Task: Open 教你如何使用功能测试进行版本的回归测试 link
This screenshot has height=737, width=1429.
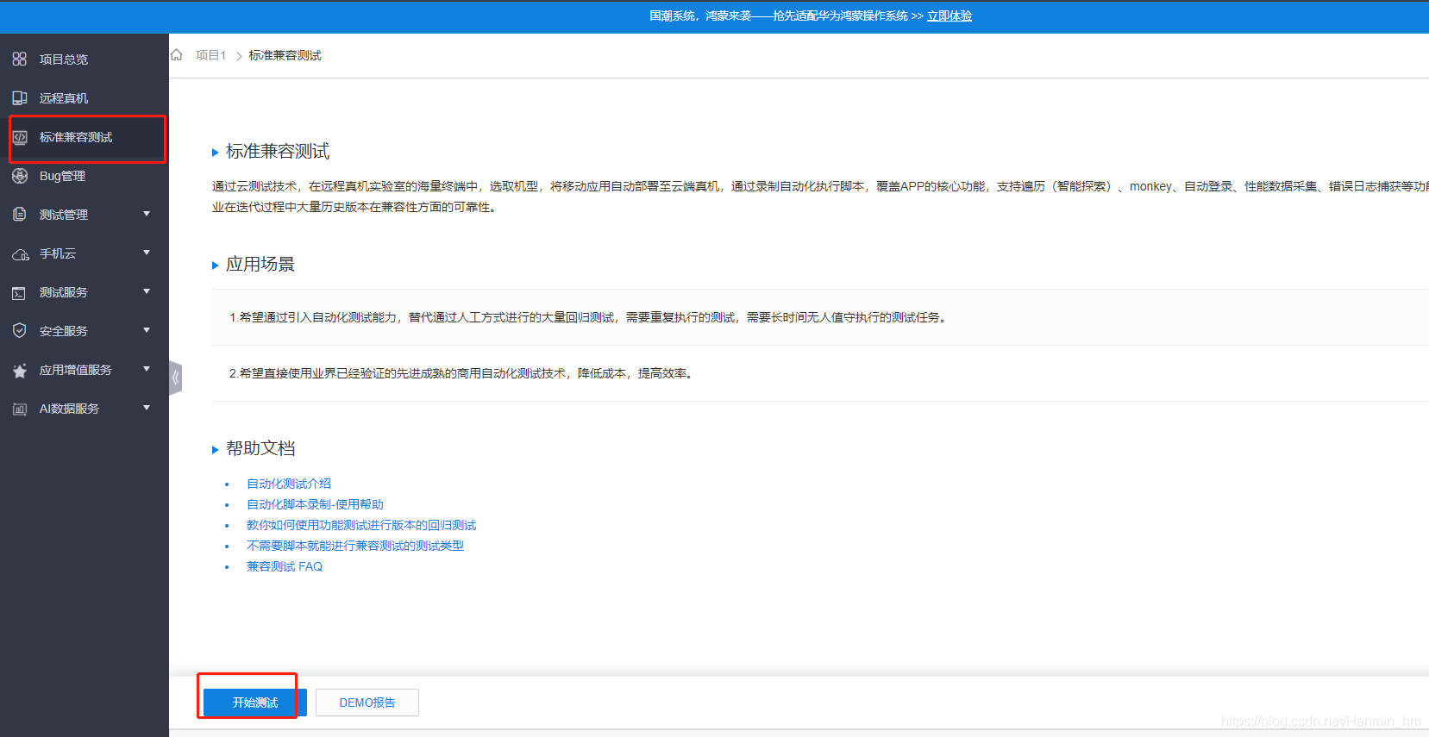Action: pyautogui.click(x=361, y=525)
